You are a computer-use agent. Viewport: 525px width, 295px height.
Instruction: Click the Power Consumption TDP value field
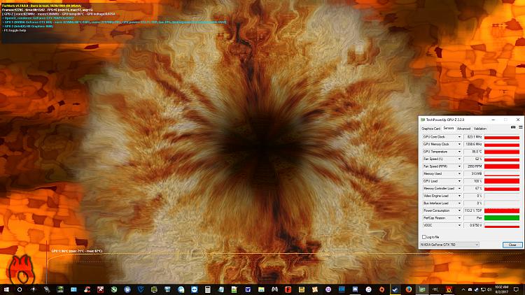(473, 210)
